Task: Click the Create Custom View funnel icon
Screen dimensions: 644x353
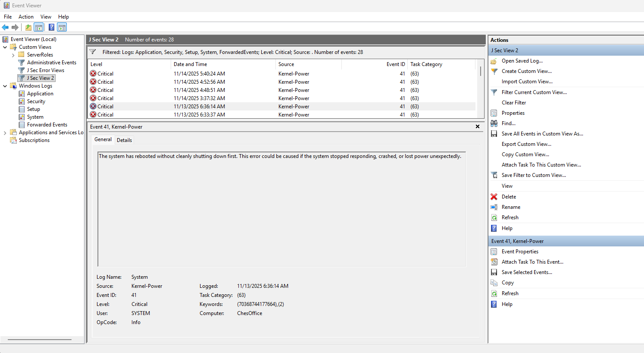Action: pyautogui.click(x=494, y=71)
